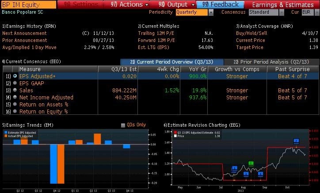The width and height of the screenshot is (320, 193).
Task: Click Est. LTG (EPS) value 54.00%
Action: tap(206, 47)
